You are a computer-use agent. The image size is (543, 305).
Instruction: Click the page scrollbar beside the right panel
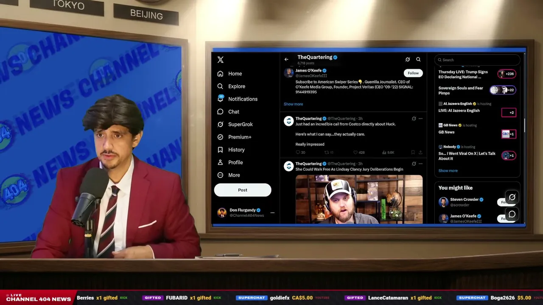pos(525,125)
